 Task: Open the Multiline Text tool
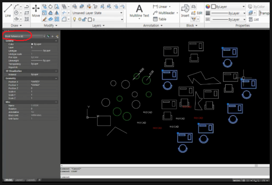coord(139,11)
